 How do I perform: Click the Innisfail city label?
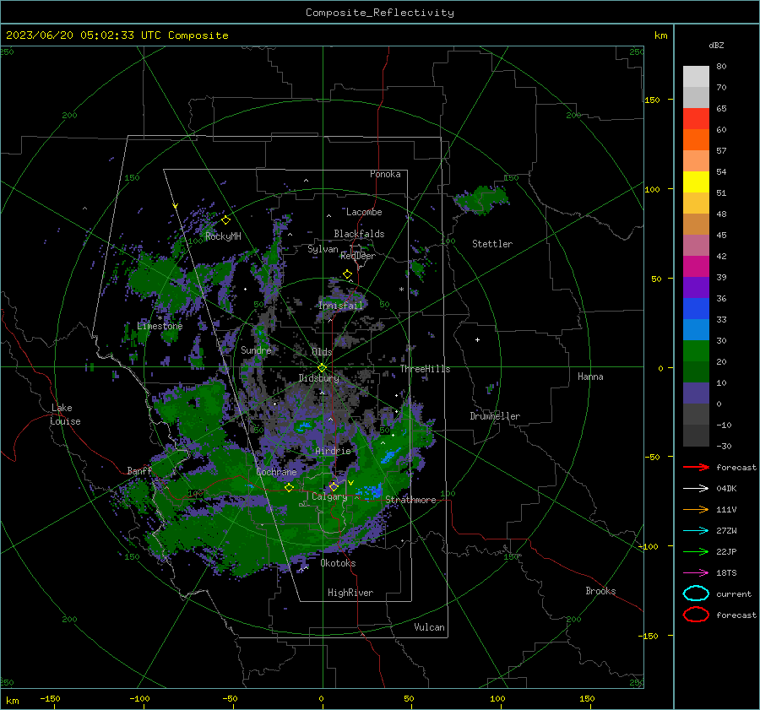(x=340, y=306)
